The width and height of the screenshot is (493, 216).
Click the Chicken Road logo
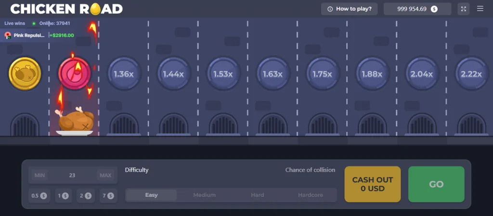click(x=66, y=9)
